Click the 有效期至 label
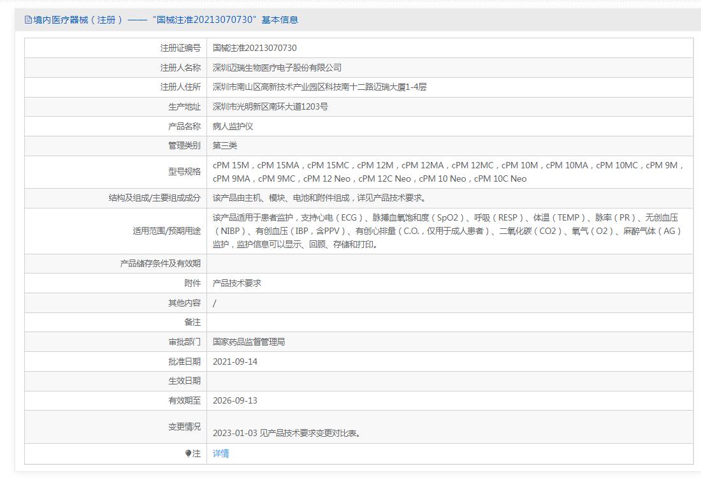The image size is (701, 482). pos(185,400)
